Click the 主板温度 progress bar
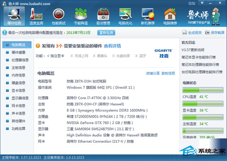 tap(203, 117)
